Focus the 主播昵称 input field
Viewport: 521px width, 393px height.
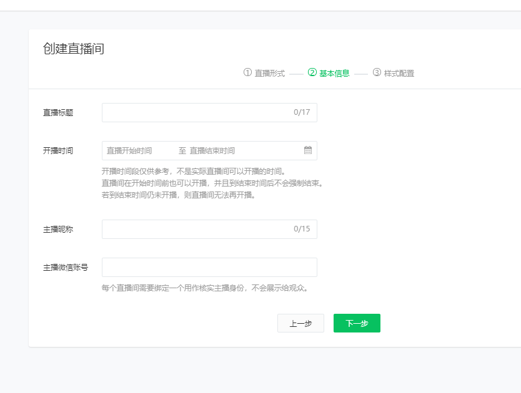209,229
